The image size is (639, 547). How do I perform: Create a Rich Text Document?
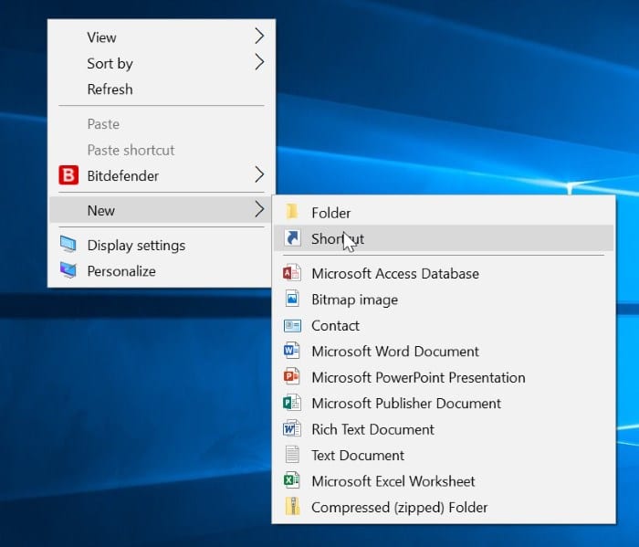click(x=444, y=429)
